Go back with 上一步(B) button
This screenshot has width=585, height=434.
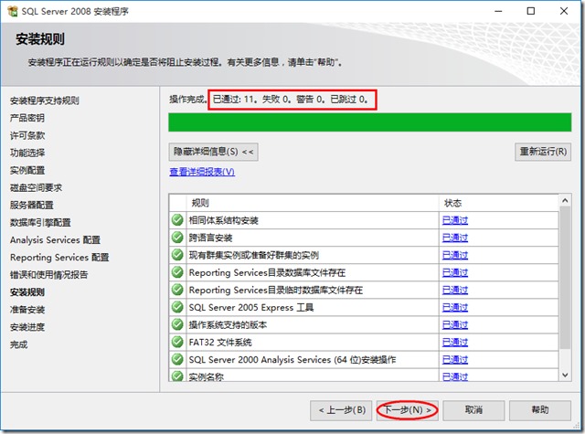point(341,410)
